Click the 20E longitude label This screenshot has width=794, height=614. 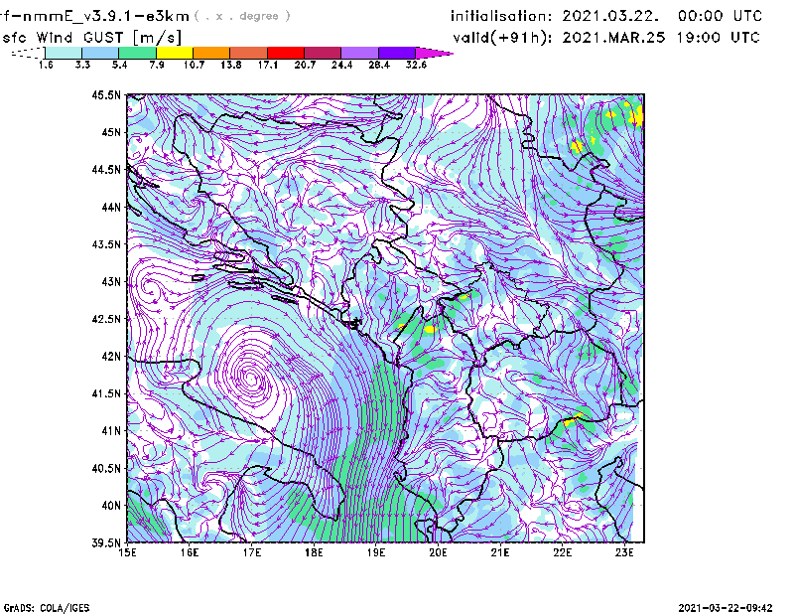pos(438,552)
